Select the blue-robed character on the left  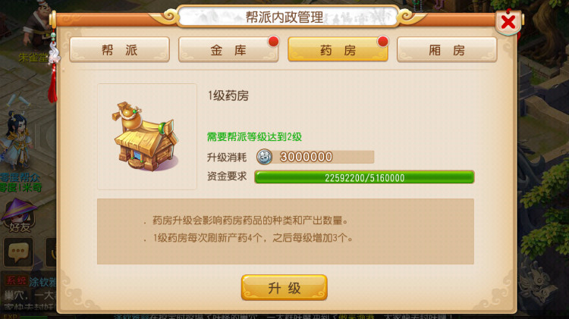(x=17, y=142)
